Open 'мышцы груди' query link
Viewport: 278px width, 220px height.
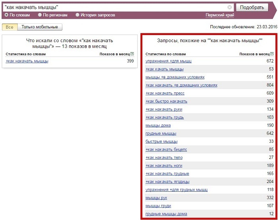click(x=158, y=206)
